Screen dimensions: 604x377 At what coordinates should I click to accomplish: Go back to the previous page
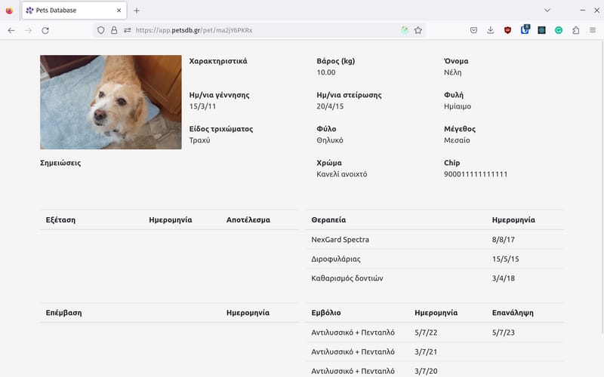pyautogui.click(x=11, y=30)
